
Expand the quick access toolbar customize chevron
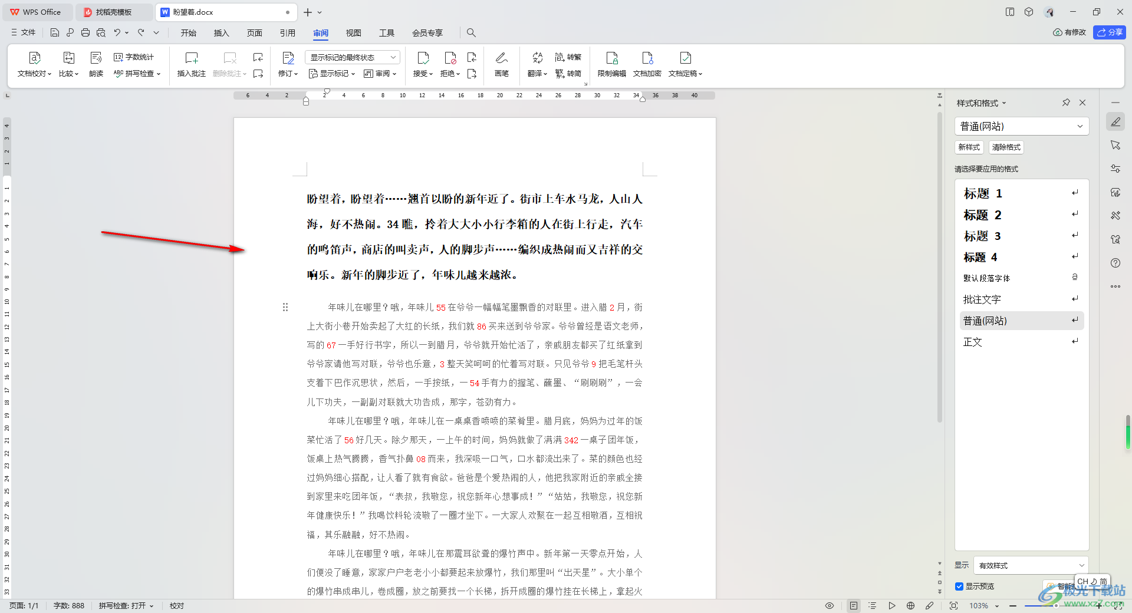click(156, 32)
